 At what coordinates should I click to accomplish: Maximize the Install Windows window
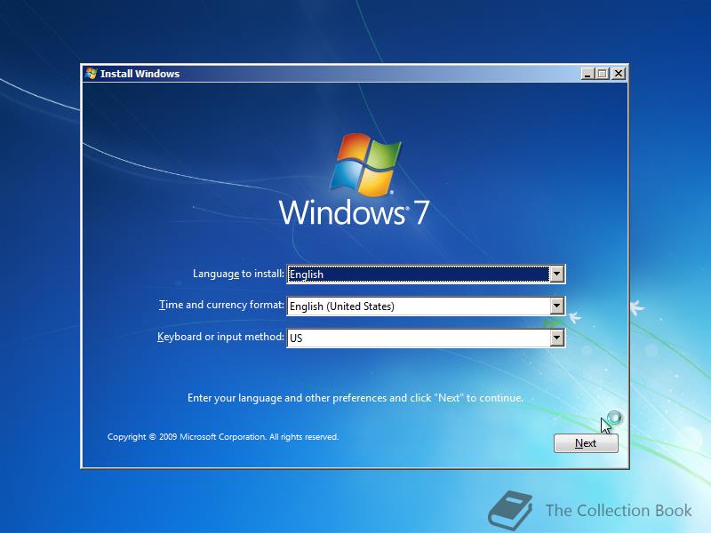point(603,74)
